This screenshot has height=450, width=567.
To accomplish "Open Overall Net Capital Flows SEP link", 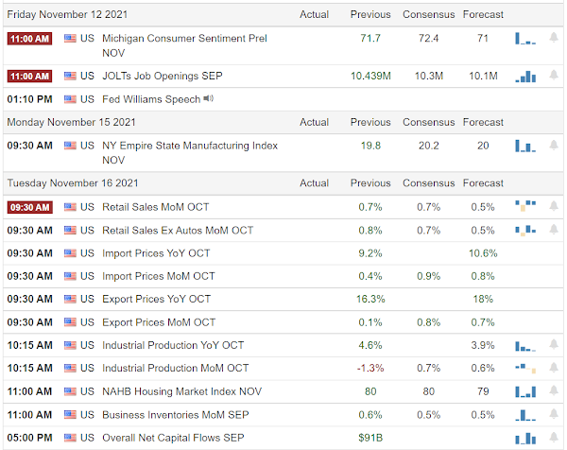I will 172,438.
